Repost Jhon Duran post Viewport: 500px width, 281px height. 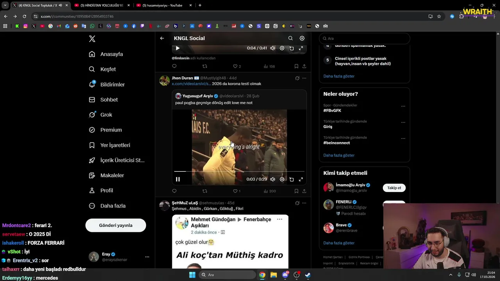coord(205,191)
